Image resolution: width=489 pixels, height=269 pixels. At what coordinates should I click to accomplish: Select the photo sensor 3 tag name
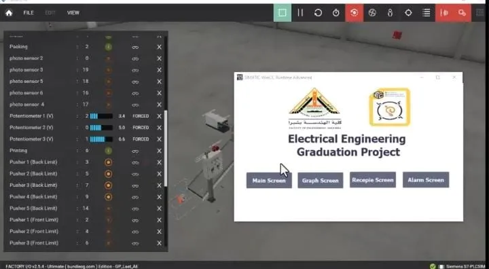tap(26, 70)
